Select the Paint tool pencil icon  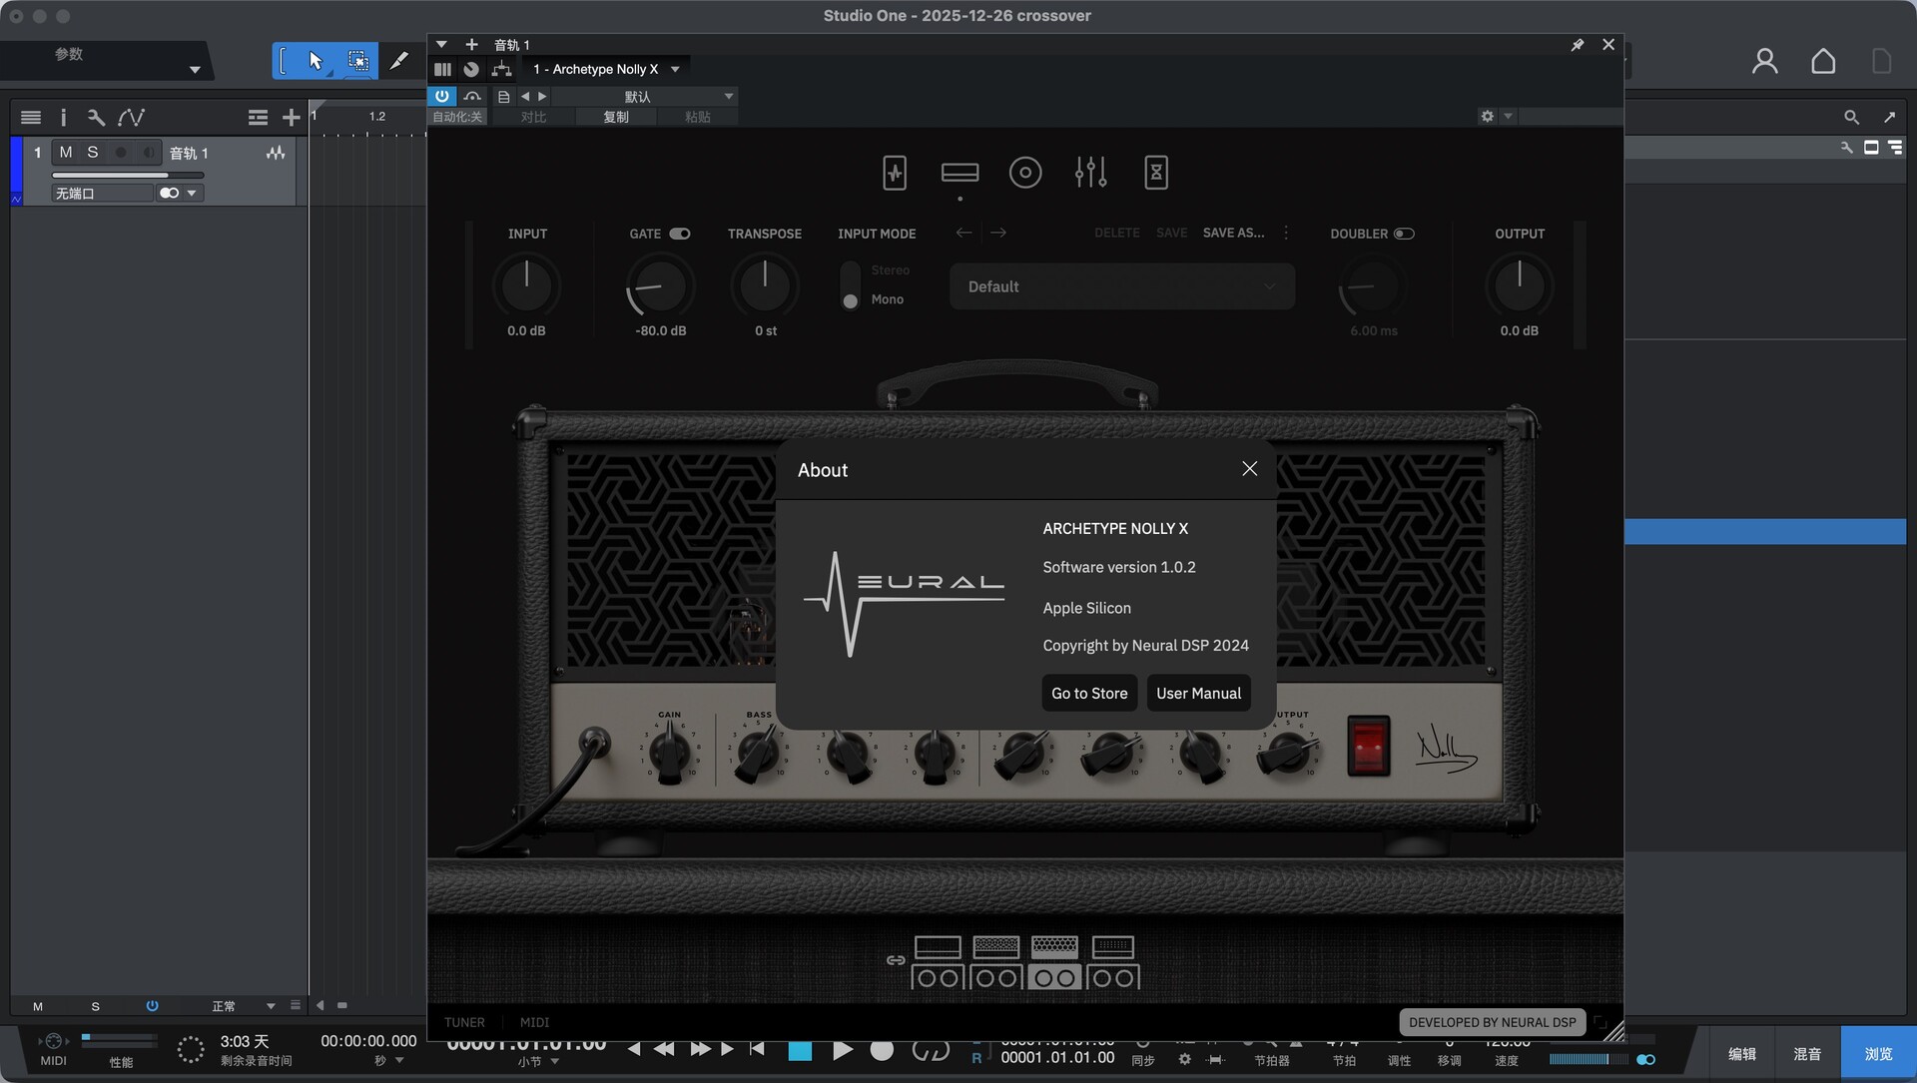tap(398, 61)
